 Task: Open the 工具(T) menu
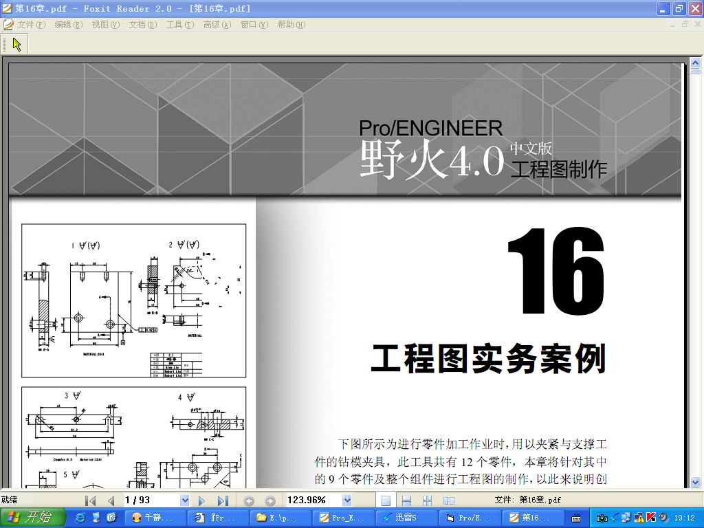click(x=180, y=25)
